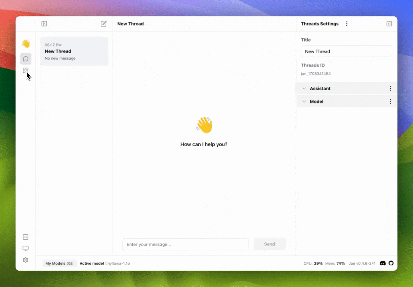Viewport: 413px width, 287px height.
Task: Open the Assistant section three-dot menu
Action: coord(390,88)
